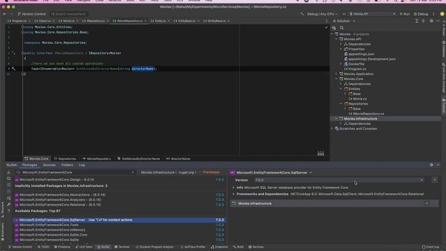Screen dimensions: 446x251
Task: Expand the package Info section
Action: (233, 188)
